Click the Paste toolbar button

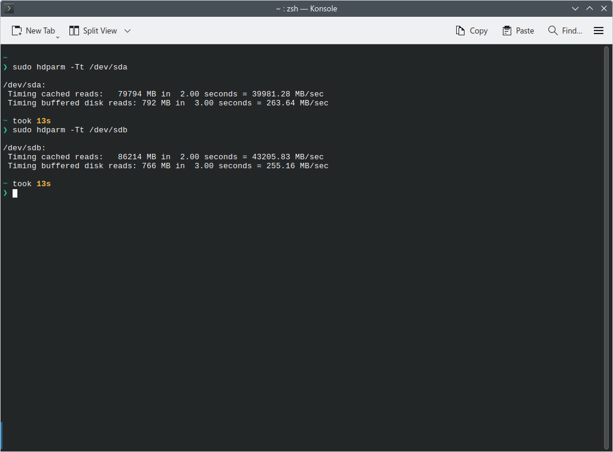518,31
